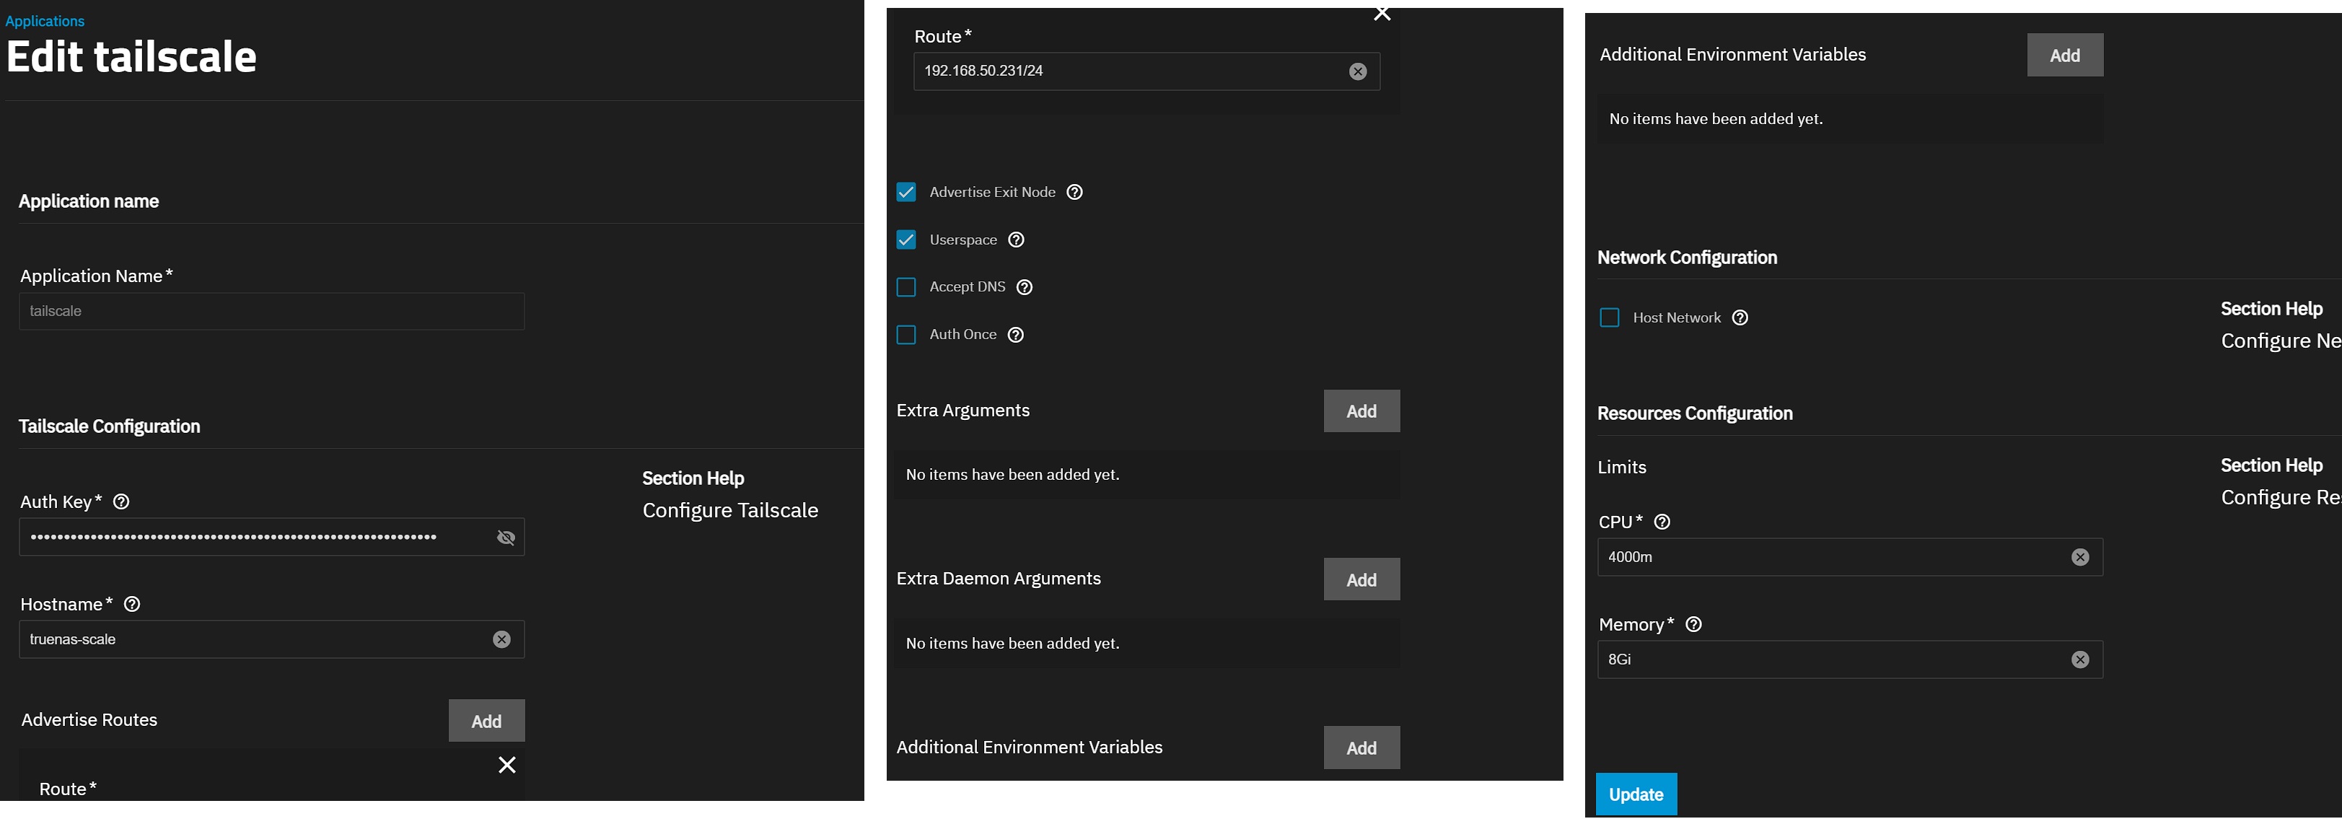Open help for Host Network option
The width and height of the screenshot is (2342, 837).
(1740, 318)
